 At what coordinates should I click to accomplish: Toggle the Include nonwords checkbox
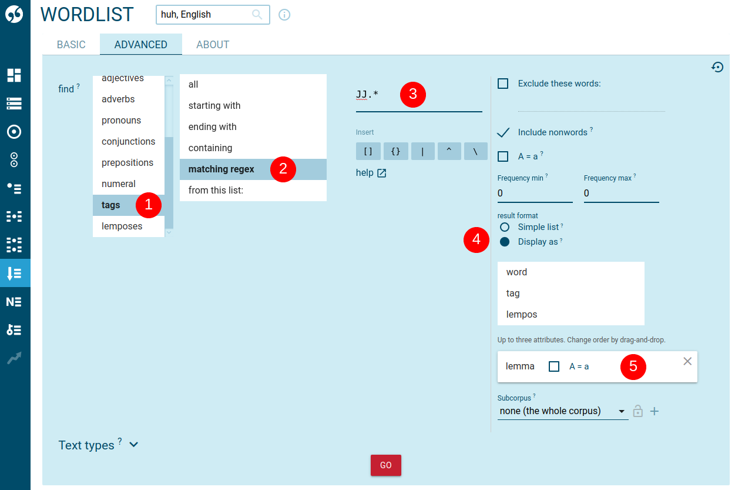tap(503, 132)
